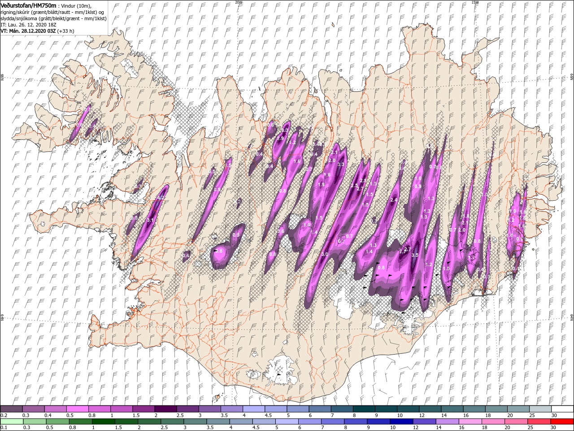Click the snow legend 0.2 to 0.3 swatch
The height and width of the screenshot is (431, 574).
pyautogui.click(x=11, y=409)
